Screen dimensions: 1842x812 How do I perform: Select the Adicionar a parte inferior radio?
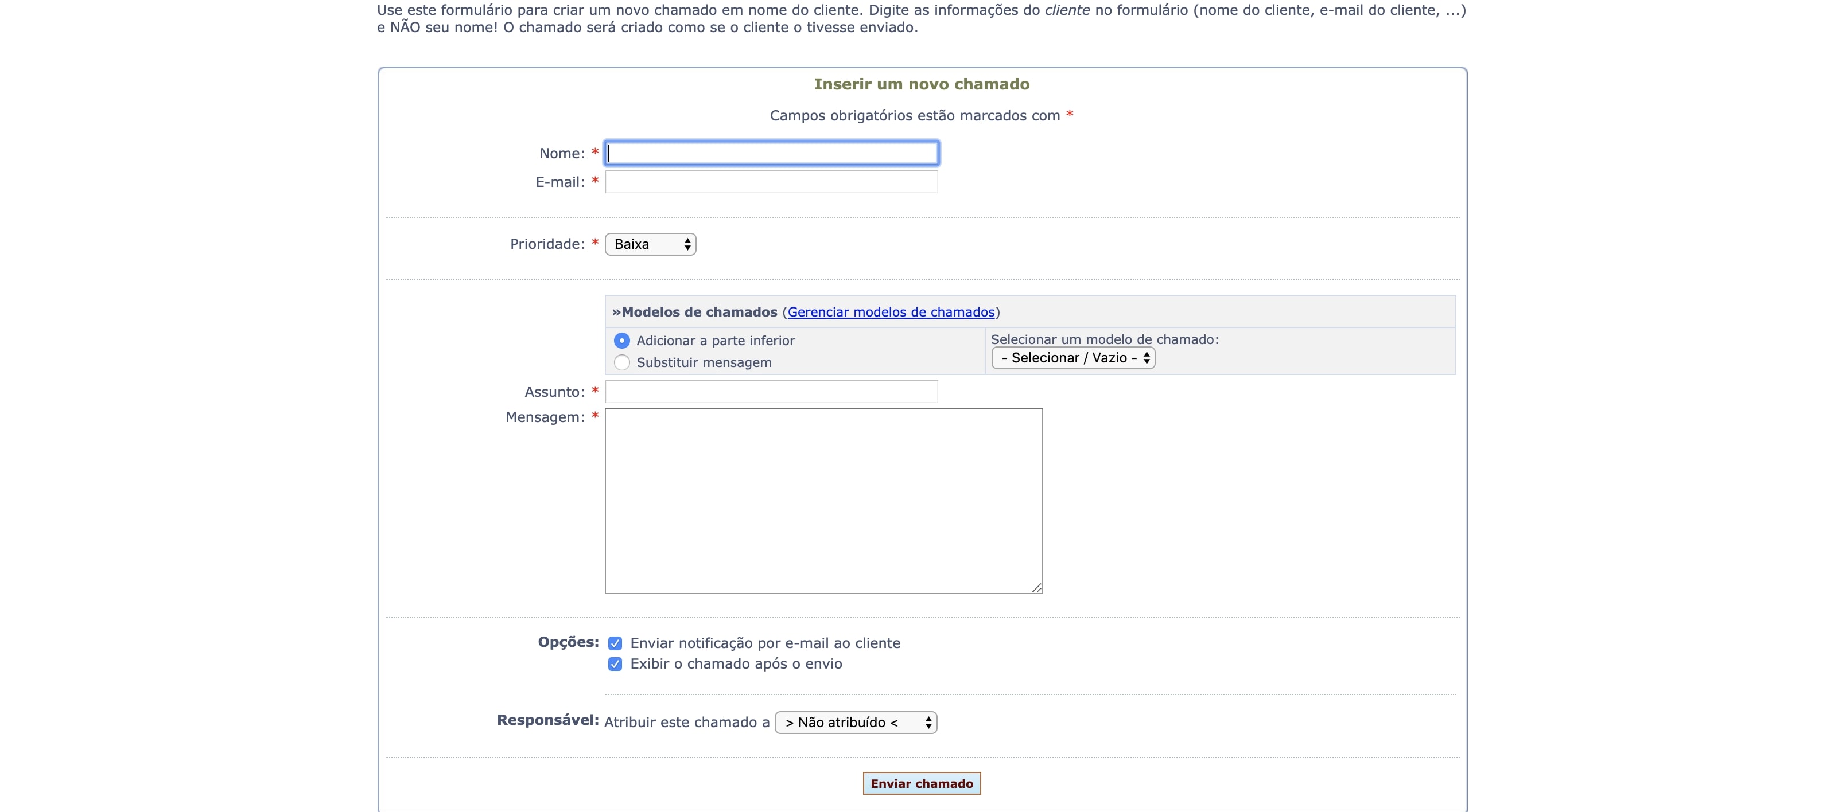pos(621,341)
